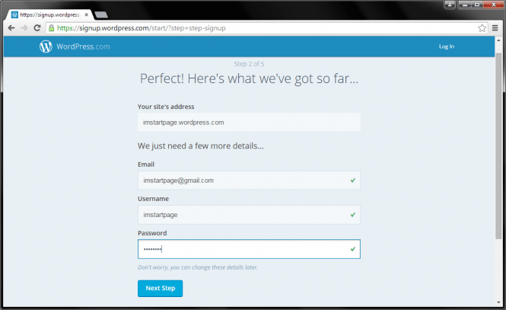Open a new tab button
The width and height of the screenshot is (506, 310).
pyautogui.click(x=101, y=14)
